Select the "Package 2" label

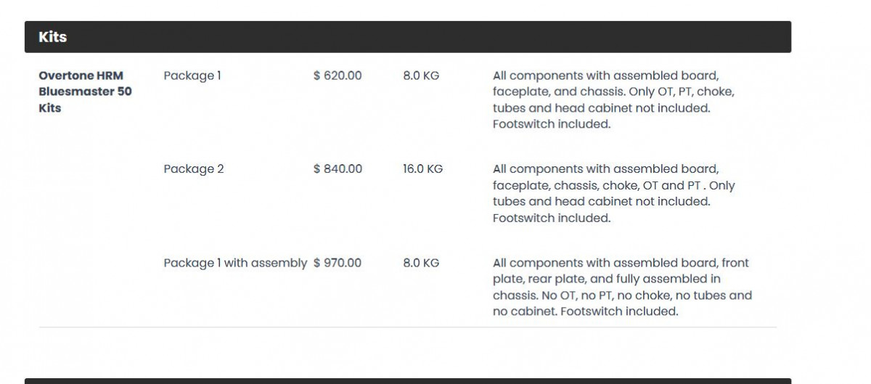(194, 169)
